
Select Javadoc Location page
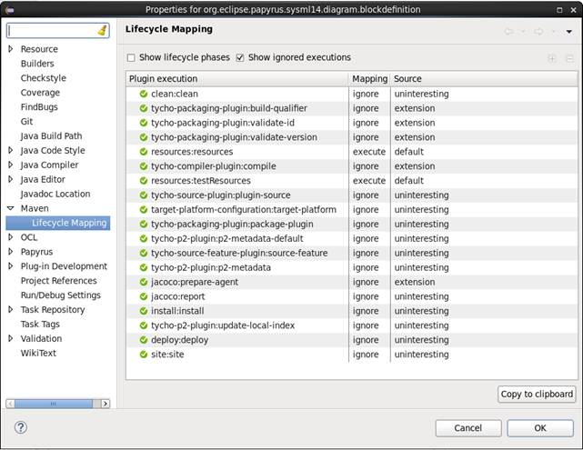[55, 194]
